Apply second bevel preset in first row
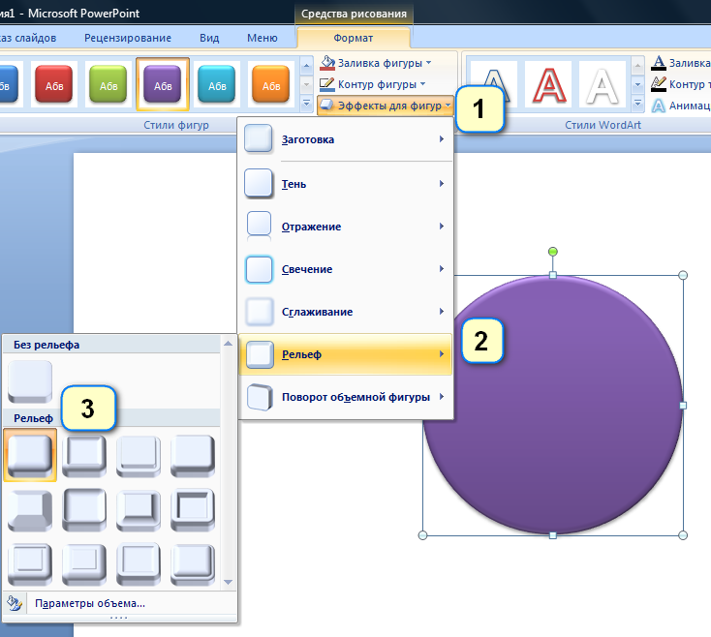711x637 pixels. point(84,456)
